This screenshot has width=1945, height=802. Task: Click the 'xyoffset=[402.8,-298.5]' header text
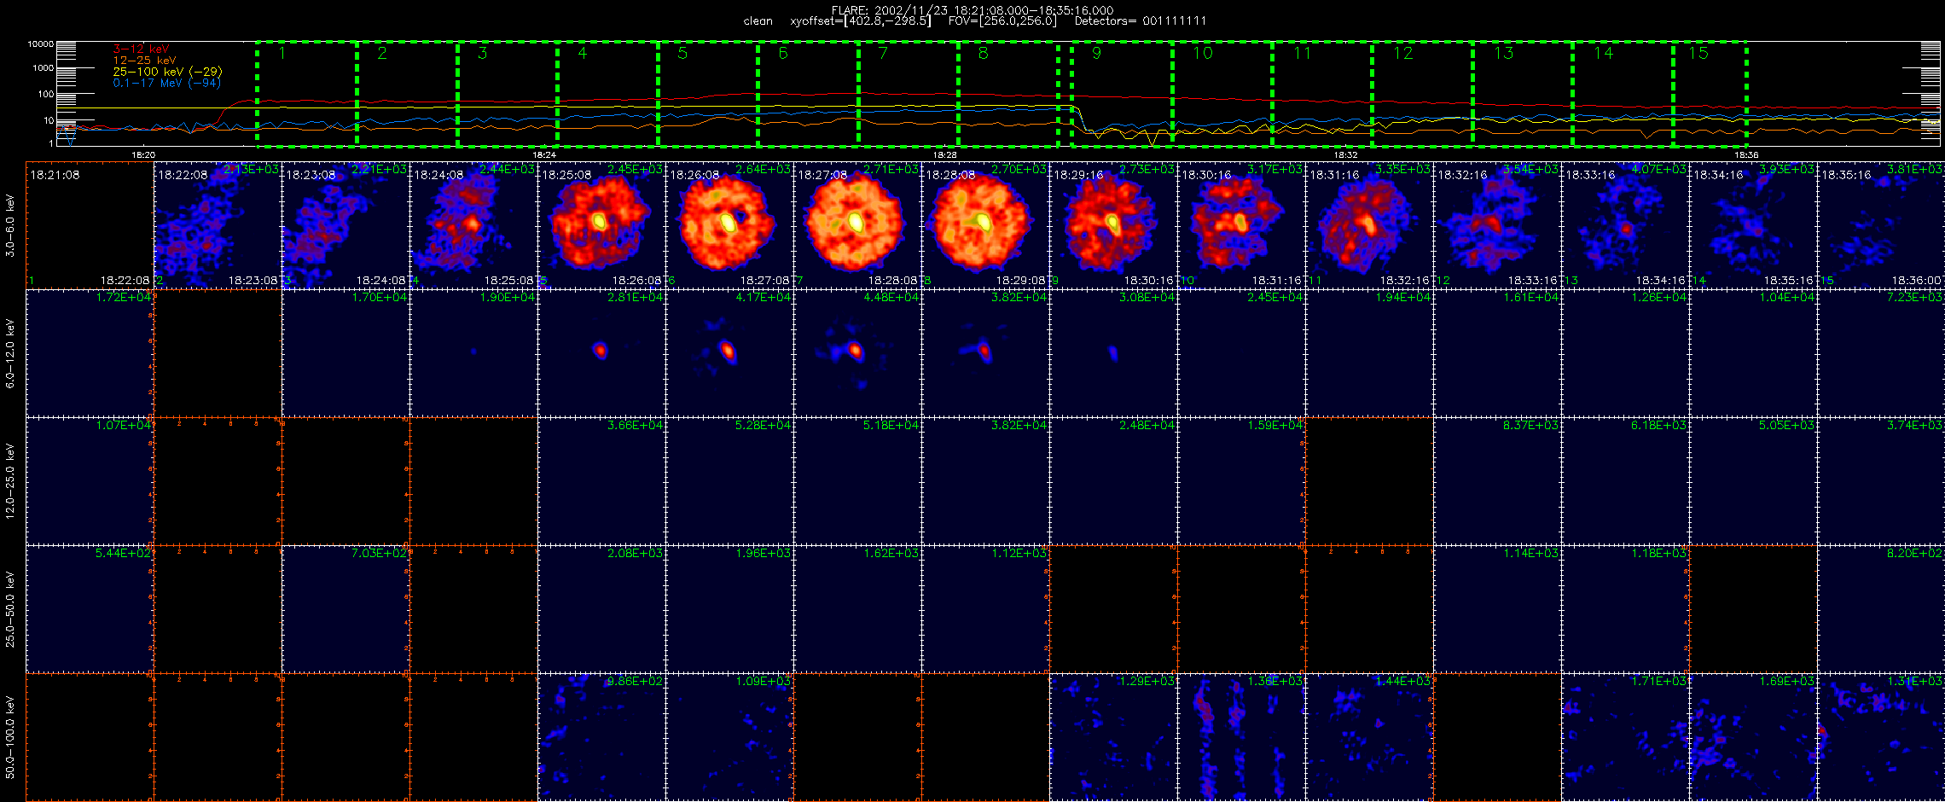(x=861, y=21)
